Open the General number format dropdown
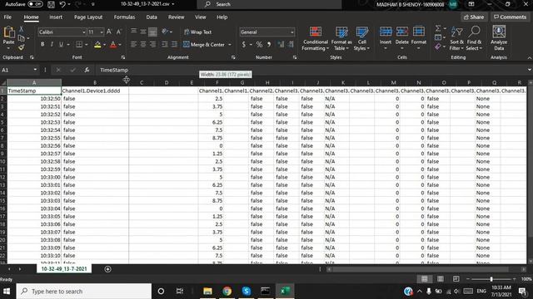 [292, 32]
